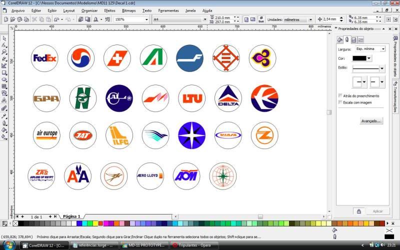The width and height of the screenshot is (400, 250).
Task: Open the end arrowhead dropdown
Action: pos(382,82)
